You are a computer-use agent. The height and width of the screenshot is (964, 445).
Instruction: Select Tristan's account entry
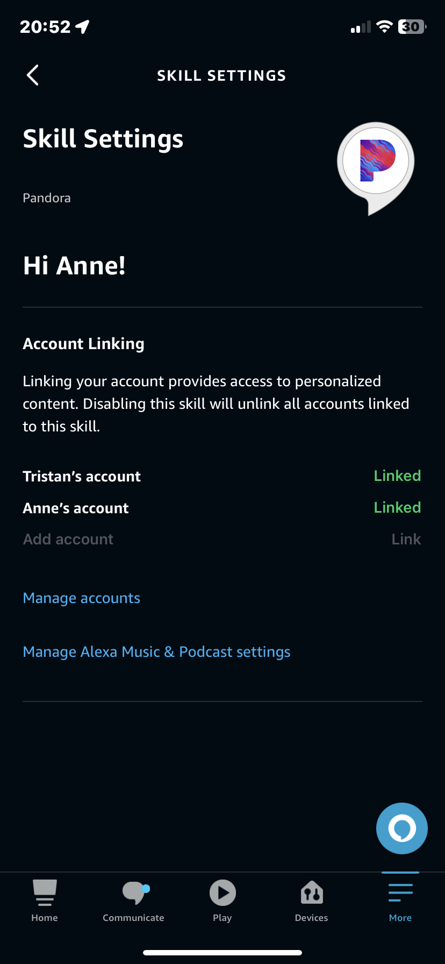point(82,476)
